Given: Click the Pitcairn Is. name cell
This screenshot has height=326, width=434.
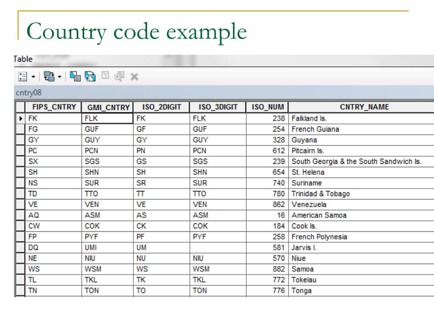Looking at the screenshot, I should (361, 151).
